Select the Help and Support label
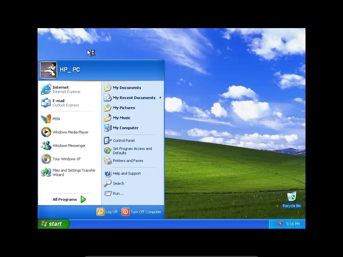This screenshot has width=343, height=257. pos(127,173)
